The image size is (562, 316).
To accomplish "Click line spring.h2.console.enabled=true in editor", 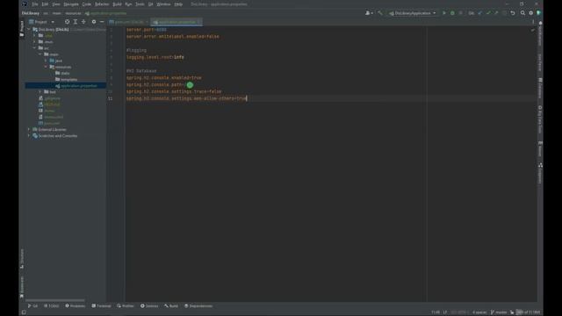I will click(164, 78).
